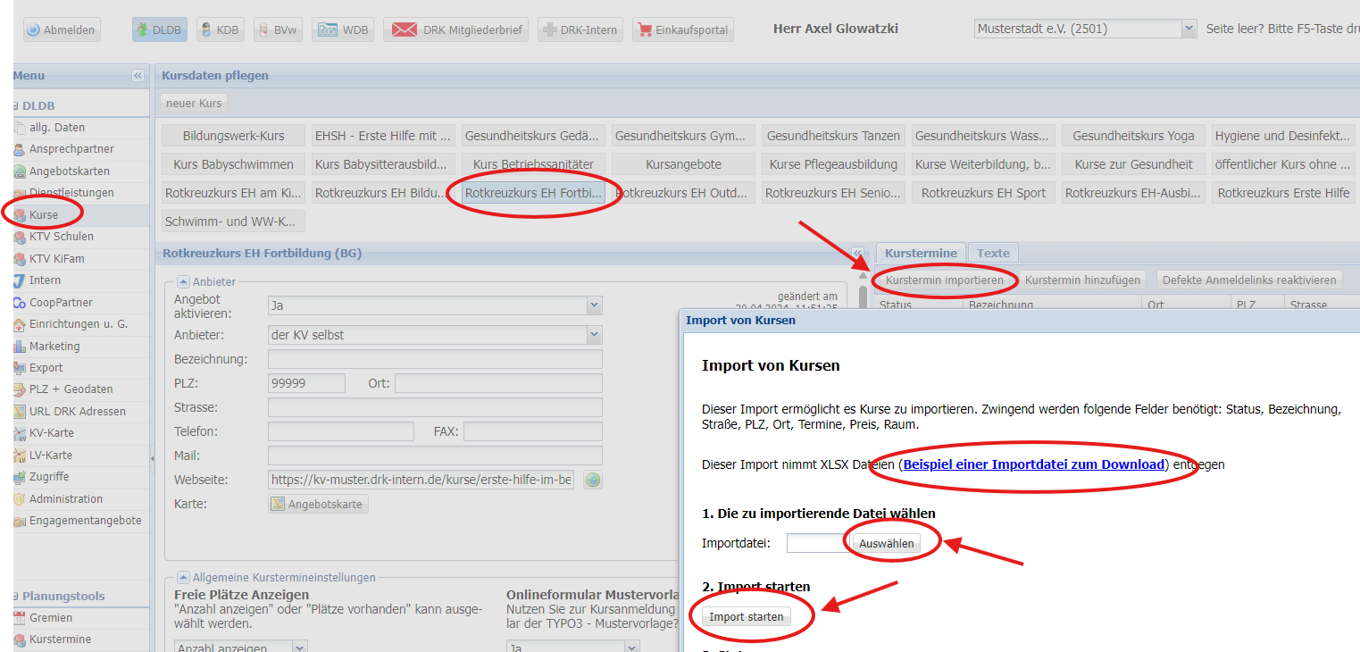Open the Einkaufsportal shopping cart
Viewport: 1360px width, 652px height.
pos(683,29)
